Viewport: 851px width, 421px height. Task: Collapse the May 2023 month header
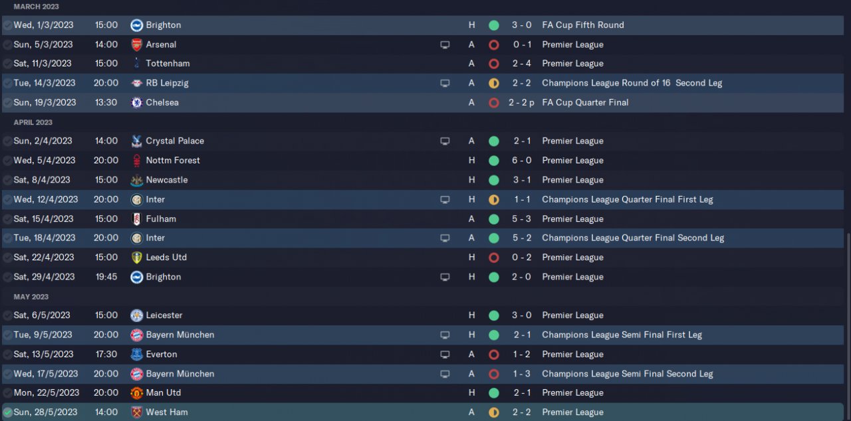(x=31, y=297)
